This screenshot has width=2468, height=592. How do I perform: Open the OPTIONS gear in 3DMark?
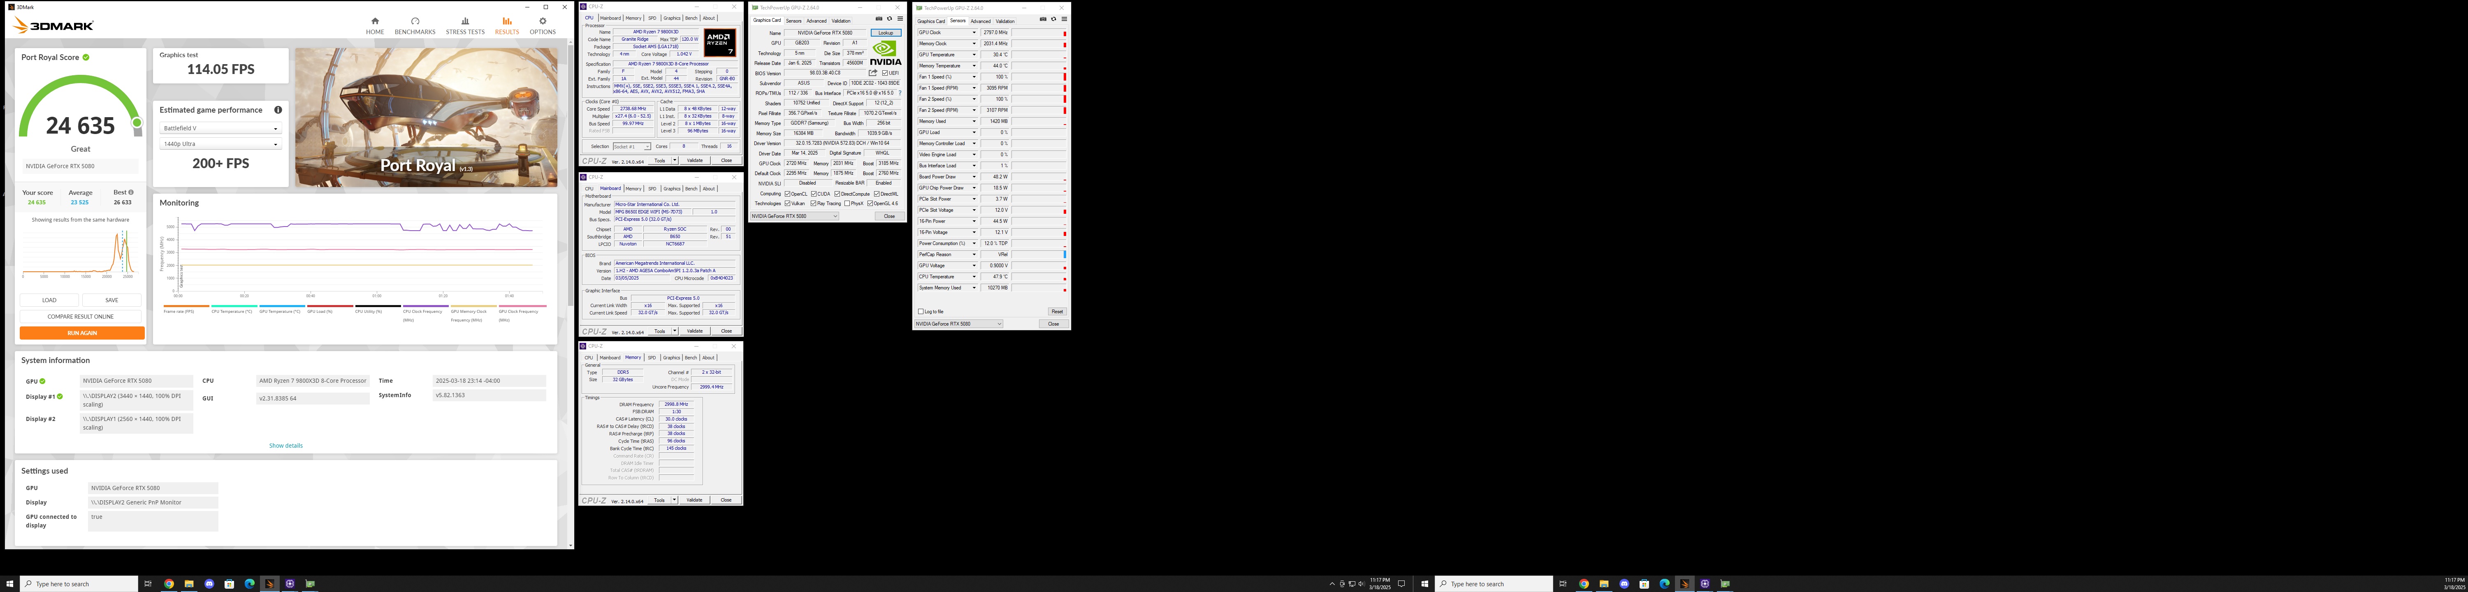[542, 26]
